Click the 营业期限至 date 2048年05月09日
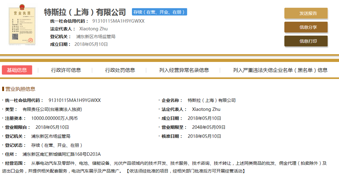339x183 pixels. [209, 127]
